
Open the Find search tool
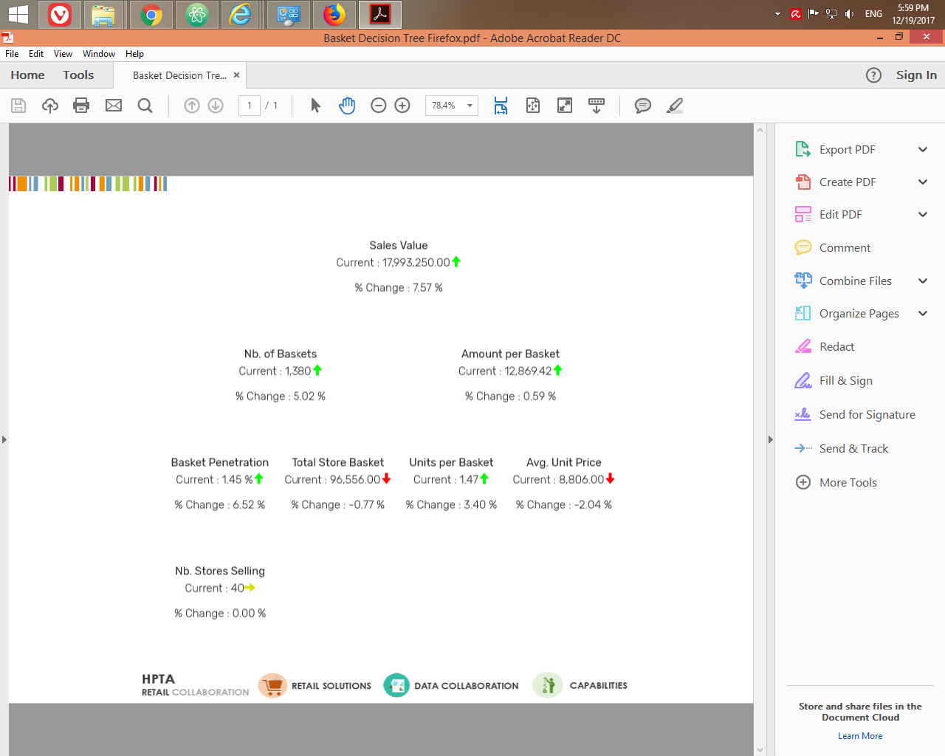145,105
